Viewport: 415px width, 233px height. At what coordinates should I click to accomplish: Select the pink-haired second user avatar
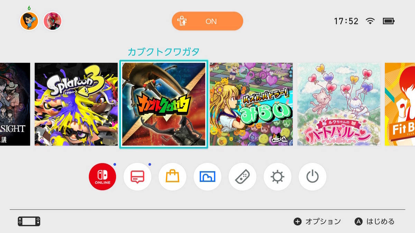click(53, 21)
